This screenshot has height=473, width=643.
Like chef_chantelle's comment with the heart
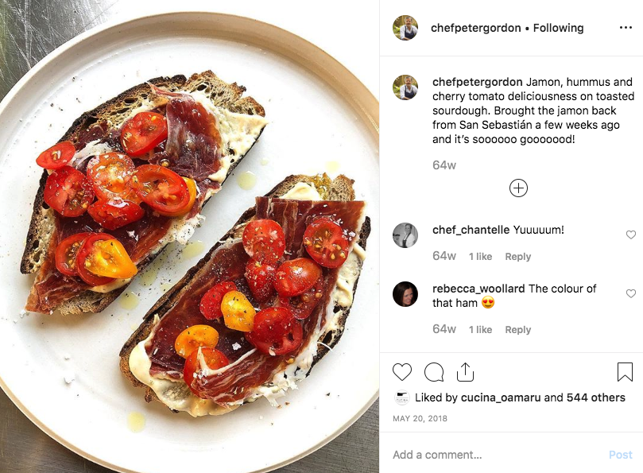(x=631, y=235)
